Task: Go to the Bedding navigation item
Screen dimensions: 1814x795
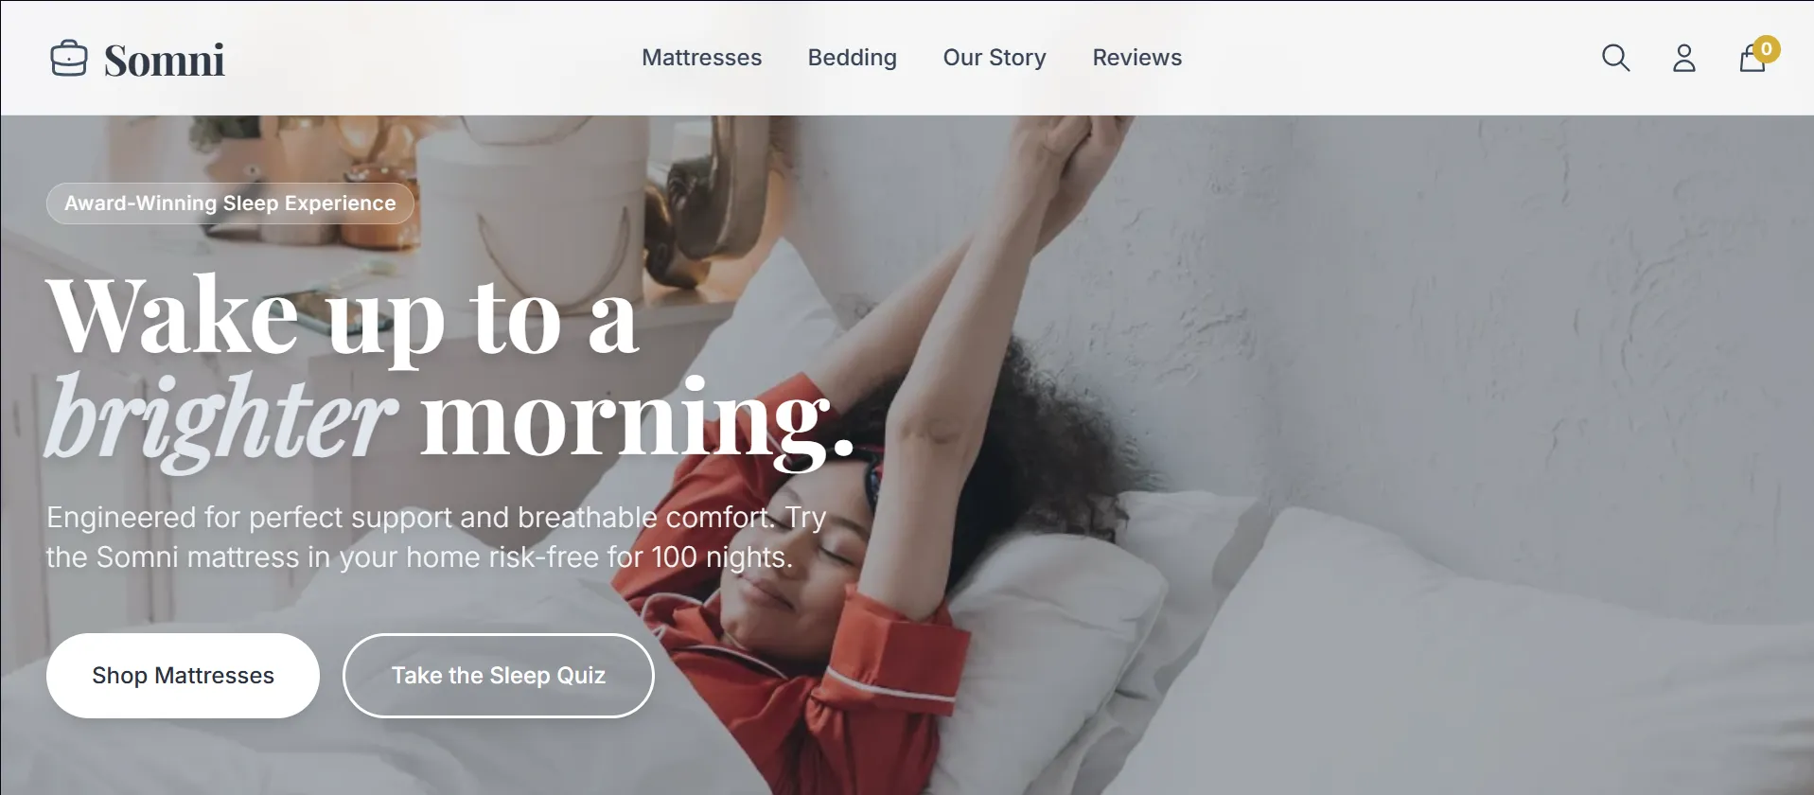Action: pyautogui.click(x=852, y=58)
